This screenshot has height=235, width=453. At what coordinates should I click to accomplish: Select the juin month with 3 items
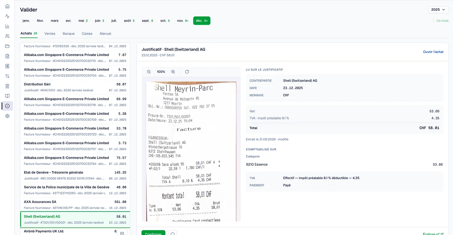(100, 21)
